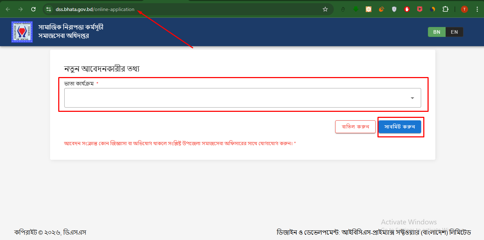Click the dropdown arrow in the allowance field
Screen dimensions: 484x240
tap(412, 97)
